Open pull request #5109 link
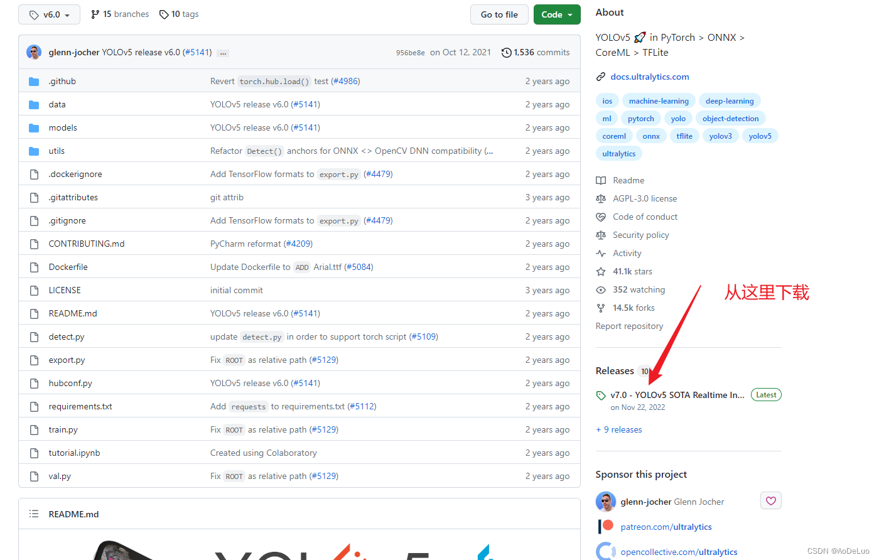 click(x=424, y=337)
